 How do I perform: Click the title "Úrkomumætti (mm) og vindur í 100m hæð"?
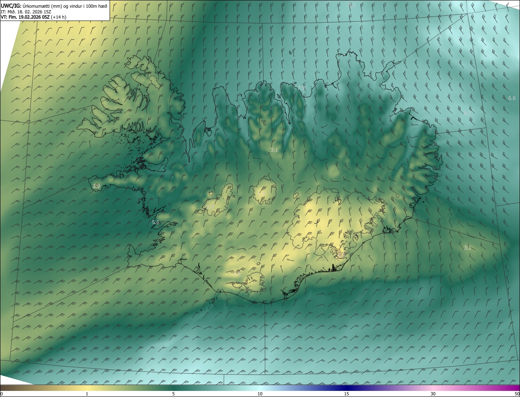65,6
